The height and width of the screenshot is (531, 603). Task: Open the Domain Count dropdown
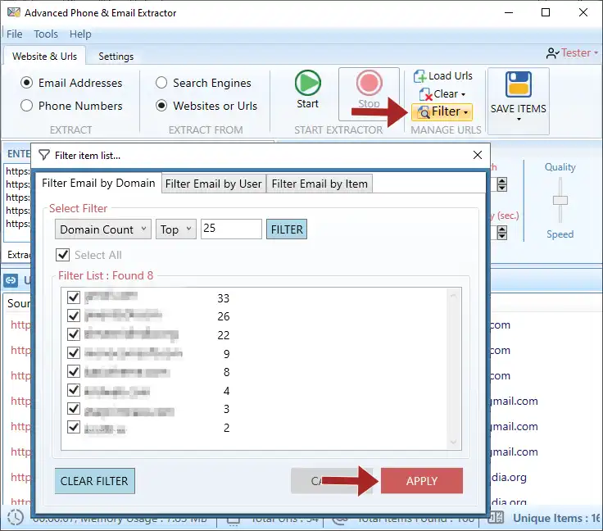tap(103, 229)
